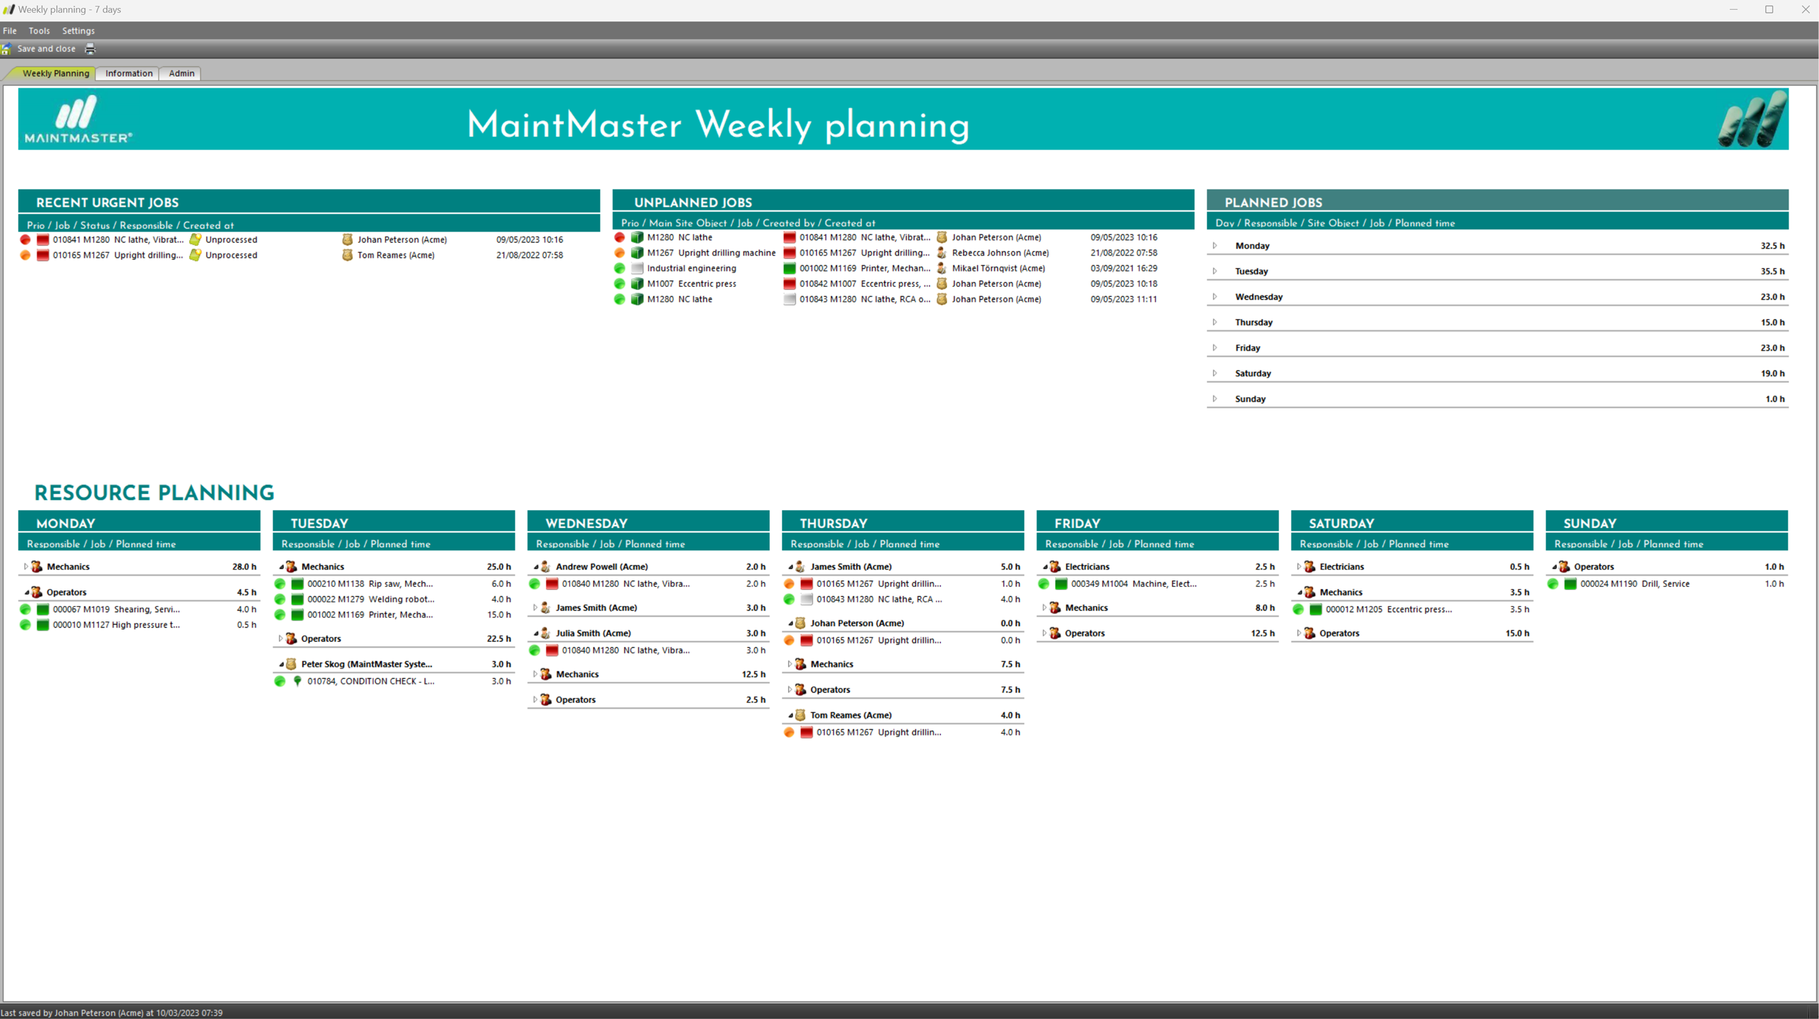Click the Operators group icon under Sunday
This screenshot has height=1019, width=1819.
[x=1564, y=567]
